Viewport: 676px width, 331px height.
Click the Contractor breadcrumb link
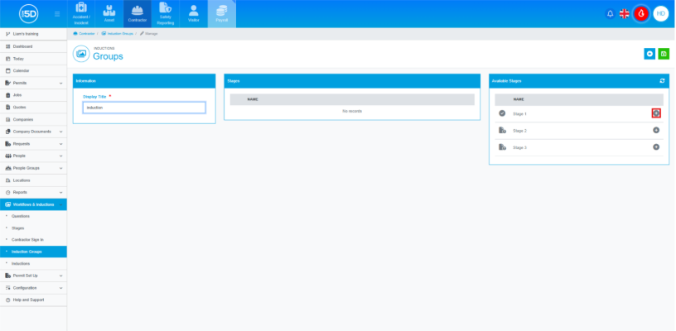[84, 33]
